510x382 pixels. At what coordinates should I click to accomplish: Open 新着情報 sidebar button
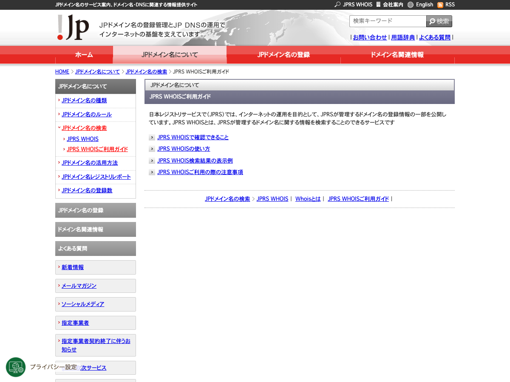point(96,267)
